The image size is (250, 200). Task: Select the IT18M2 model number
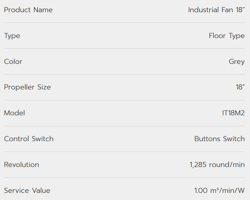pos(233,113)
